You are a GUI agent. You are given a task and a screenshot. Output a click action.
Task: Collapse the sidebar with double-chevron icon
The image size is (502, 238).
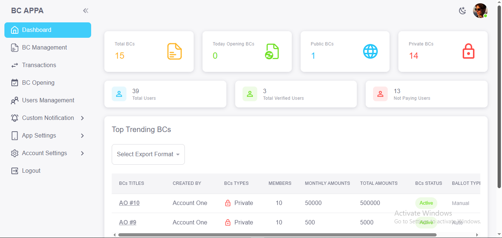tap(86, 11)
